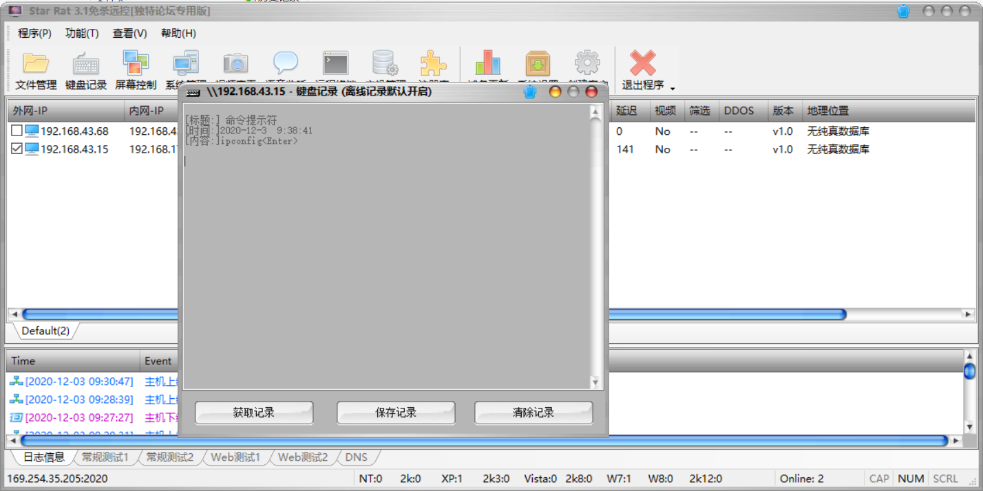Expand the toolbar overflow arrow beside 退出程序

coord(673,88)
